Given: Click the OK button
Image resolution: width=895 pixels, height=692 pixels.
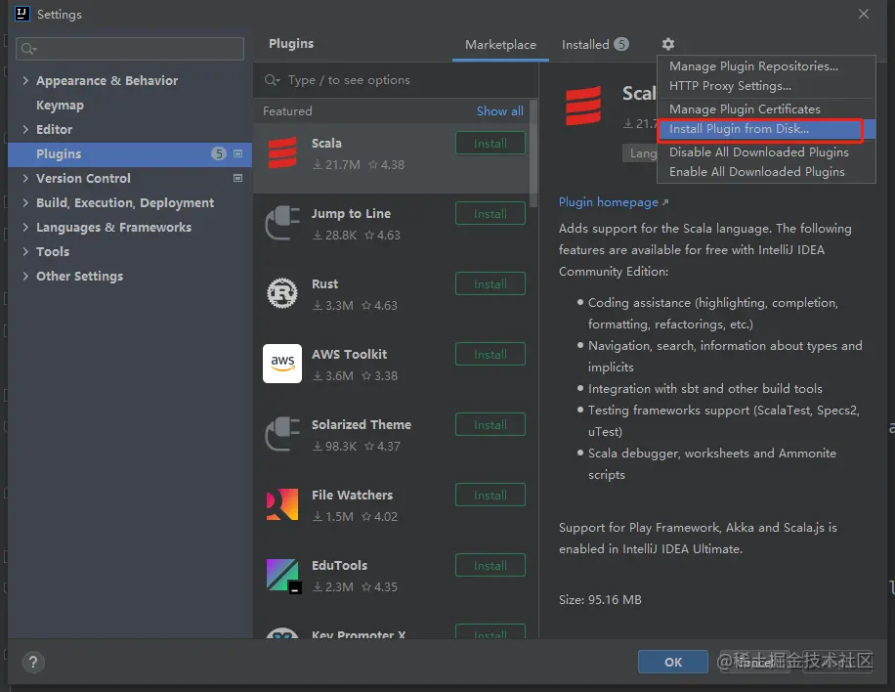Looking at the screenshot, I should tap(673, 662).
